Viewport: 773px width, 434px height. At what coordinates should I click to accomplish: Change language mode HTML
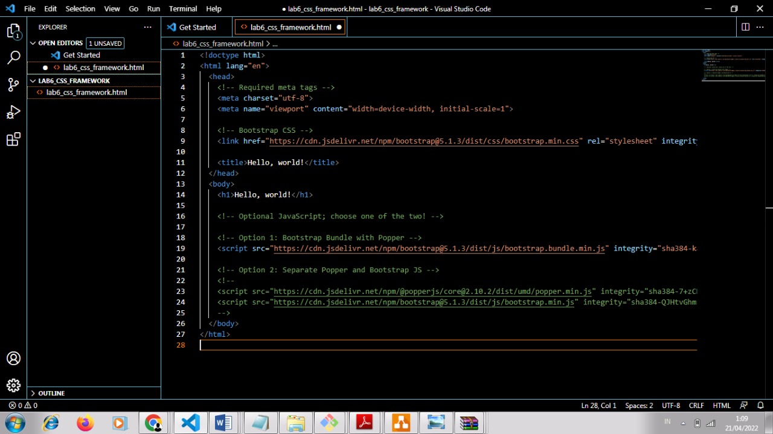click(x=722, y=406)
